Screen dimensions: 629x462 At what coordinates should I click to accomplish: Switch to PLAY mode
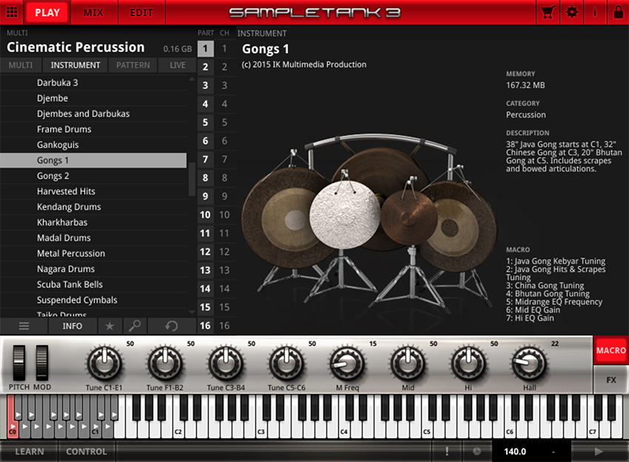tap(47, 13)
